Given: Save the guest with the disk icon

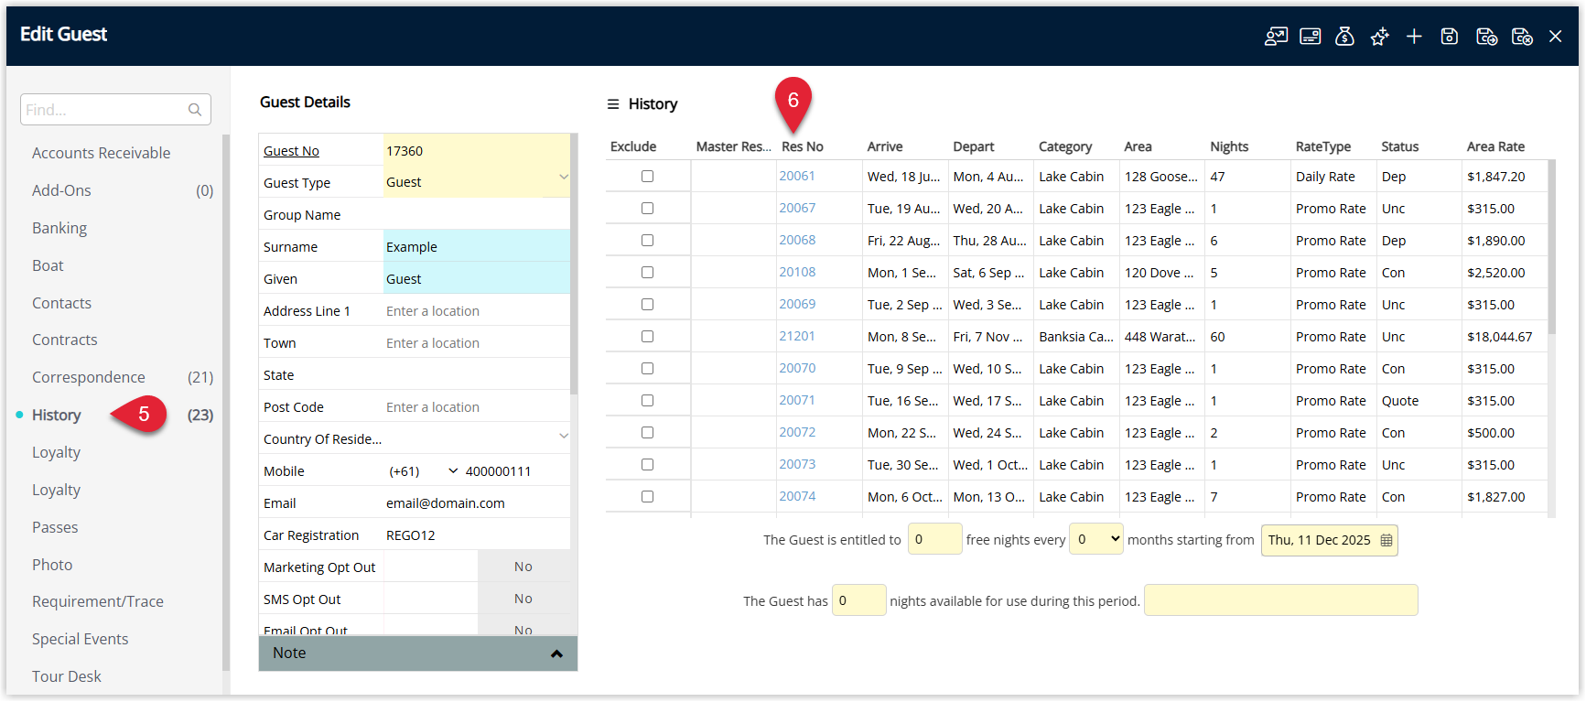Looking at the screenshot, I should [x=1450, y=37].
